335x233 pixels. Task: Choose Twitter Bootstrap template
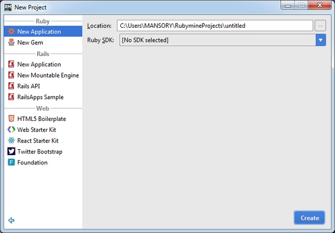43,151
